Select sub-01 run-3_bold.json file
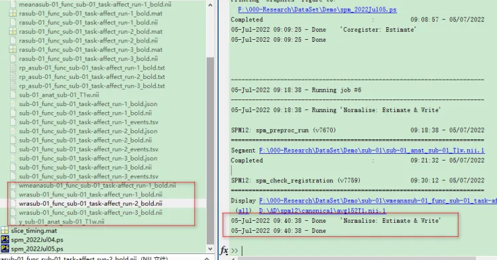This screenshot has width=497, height=260. tap(88, 159)
